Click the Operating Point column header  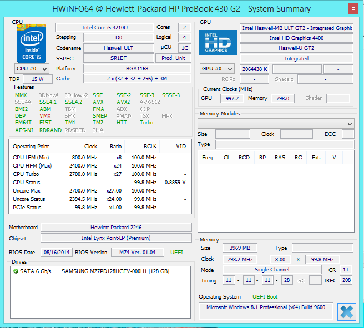point(37,147)
